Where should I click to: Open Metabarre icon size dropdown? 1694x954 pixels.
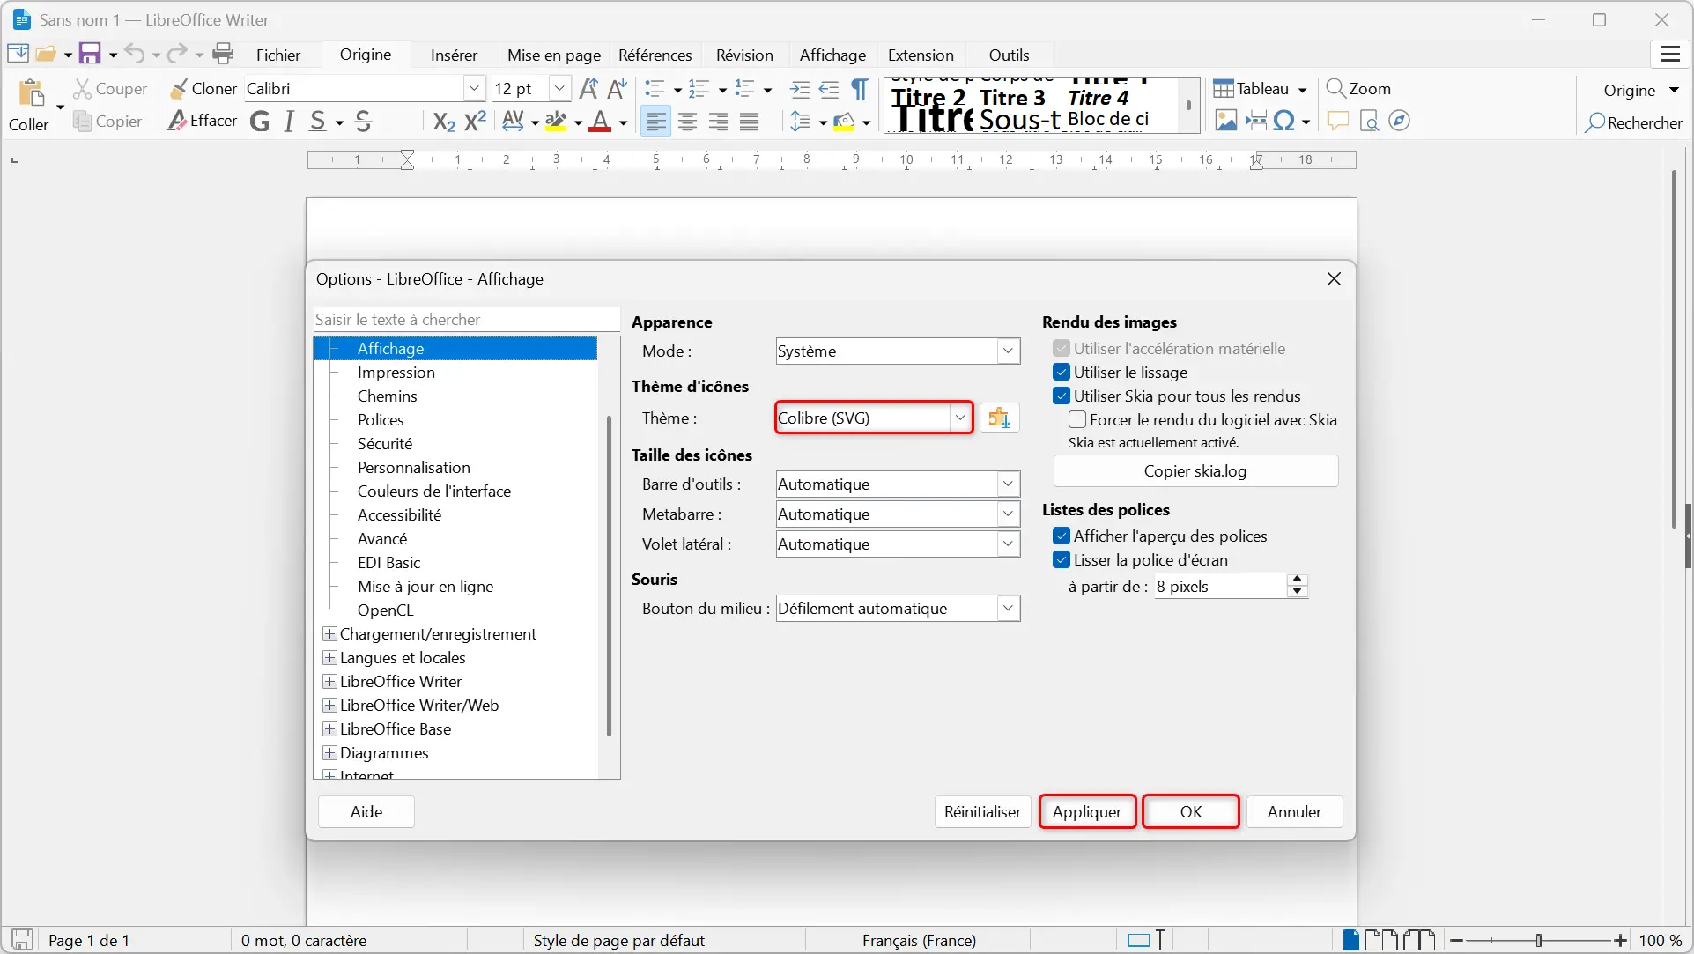tap(898, 514)
